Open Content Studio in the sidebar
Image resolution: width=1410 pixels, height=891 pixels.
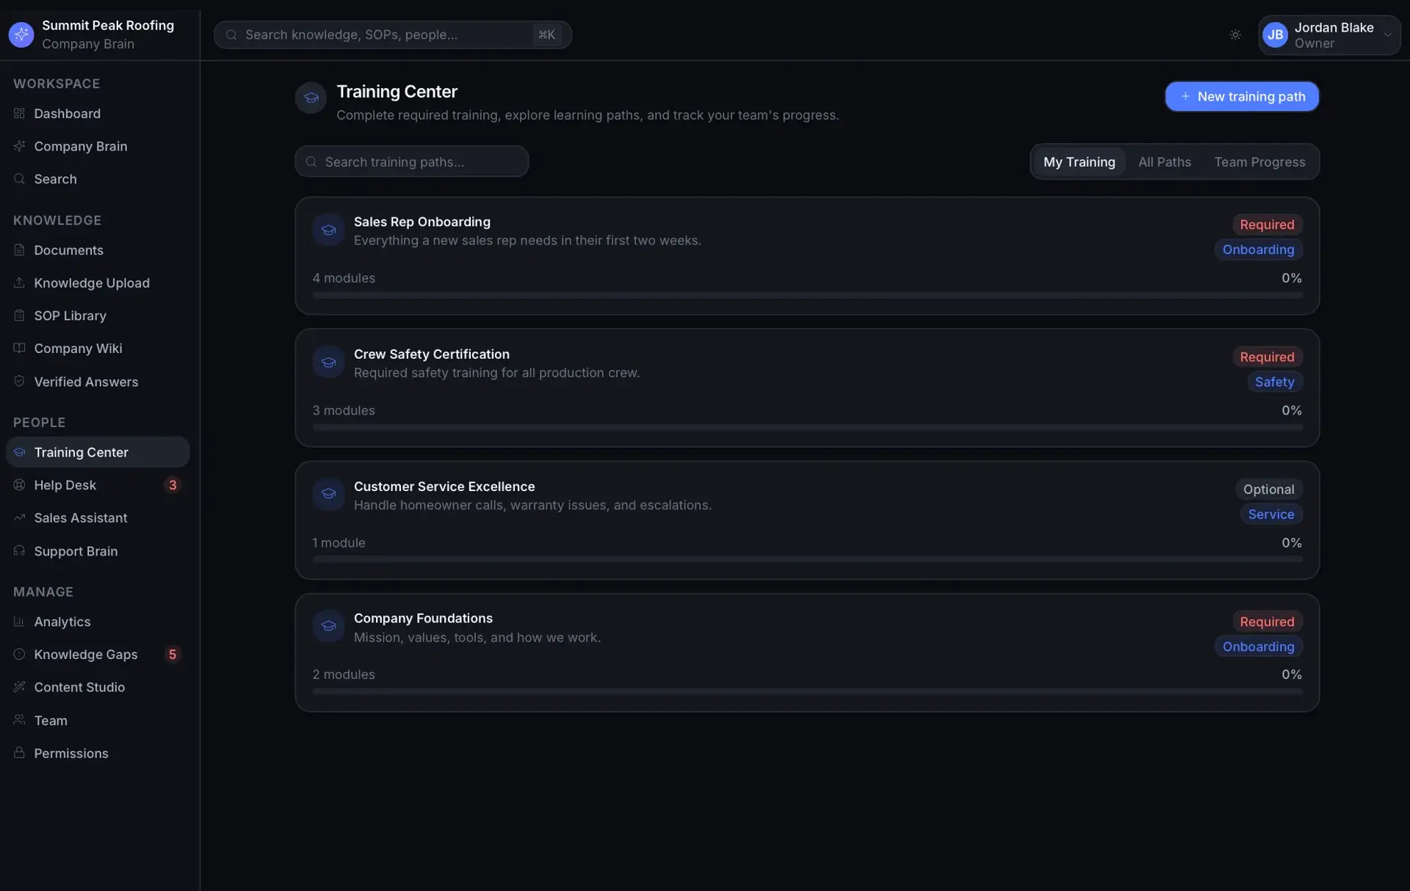[98, 687]
